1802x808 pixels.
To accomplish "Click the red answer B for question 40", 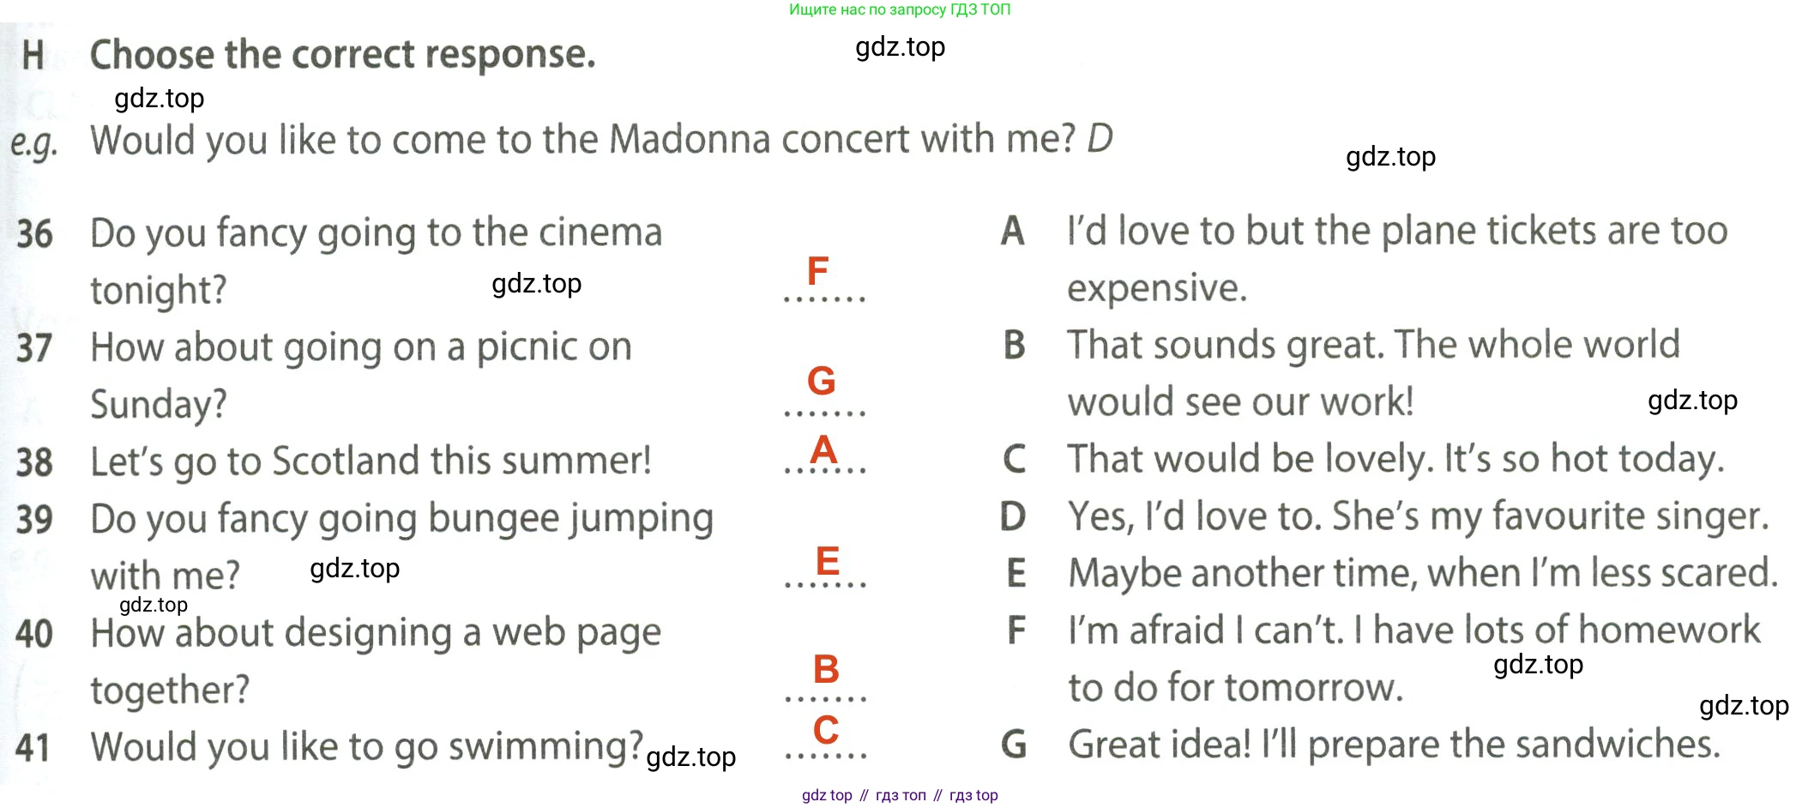I will (826, 669).
